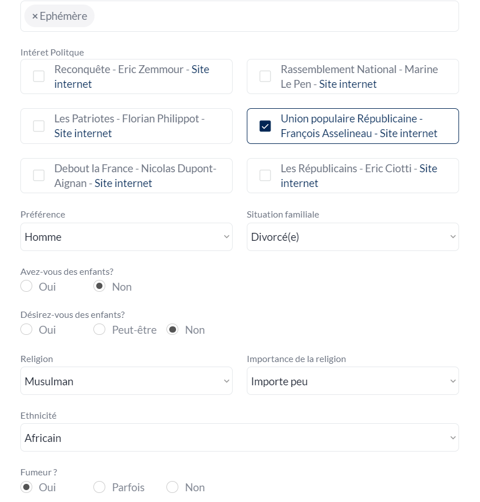Tick the Rassemblement National - Marine Le Pen checkbox
This screenshot has width=480, height=502.
click(x=265, y=76)
